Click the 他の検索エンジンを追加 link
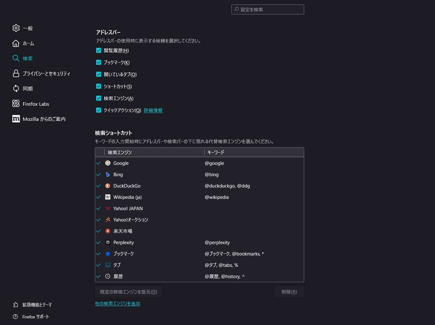435x325 pixels. point(118,304)
